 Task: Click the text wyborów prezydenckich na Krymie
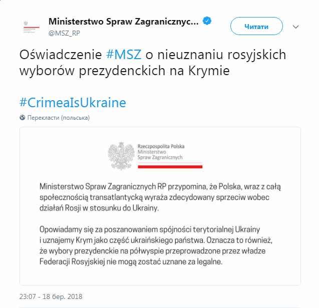pos(125,71)
